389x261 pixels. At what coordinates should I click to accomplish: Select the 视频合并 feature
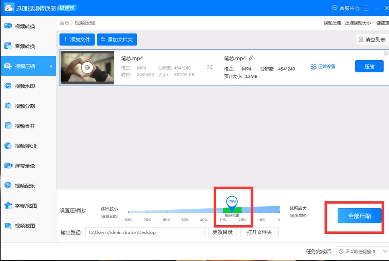point(23,126)
